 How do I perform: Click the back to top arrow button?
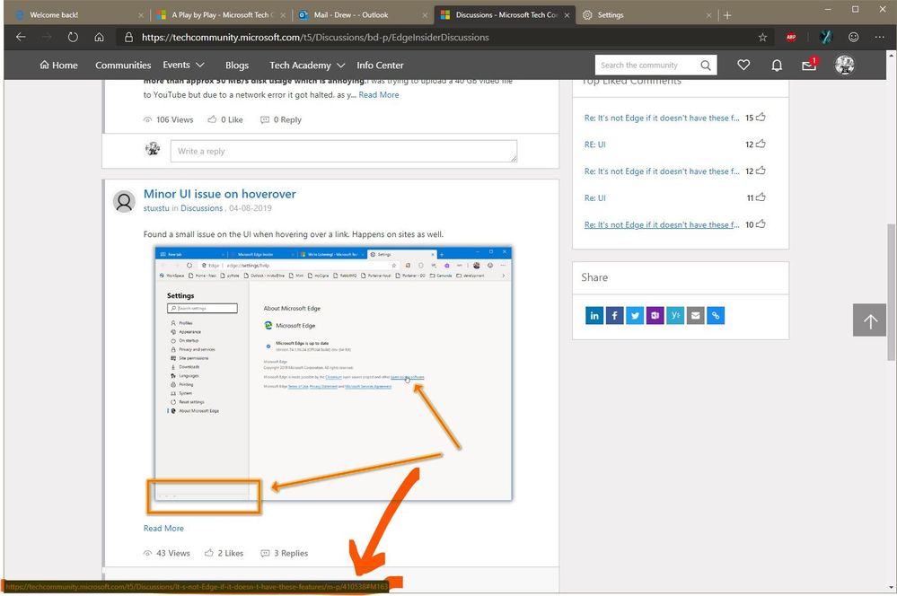coord(869,320)
